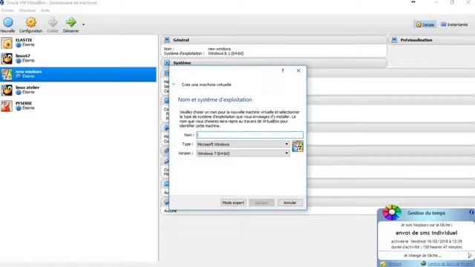Switch to the Instantanés view
This screenshot has height=267, width=475.
[x=454, y=24]
